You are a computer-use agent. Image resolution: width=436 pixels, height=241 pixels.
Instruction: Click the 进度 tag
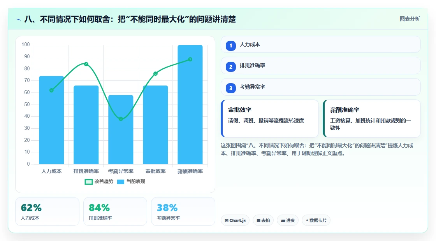288,220
